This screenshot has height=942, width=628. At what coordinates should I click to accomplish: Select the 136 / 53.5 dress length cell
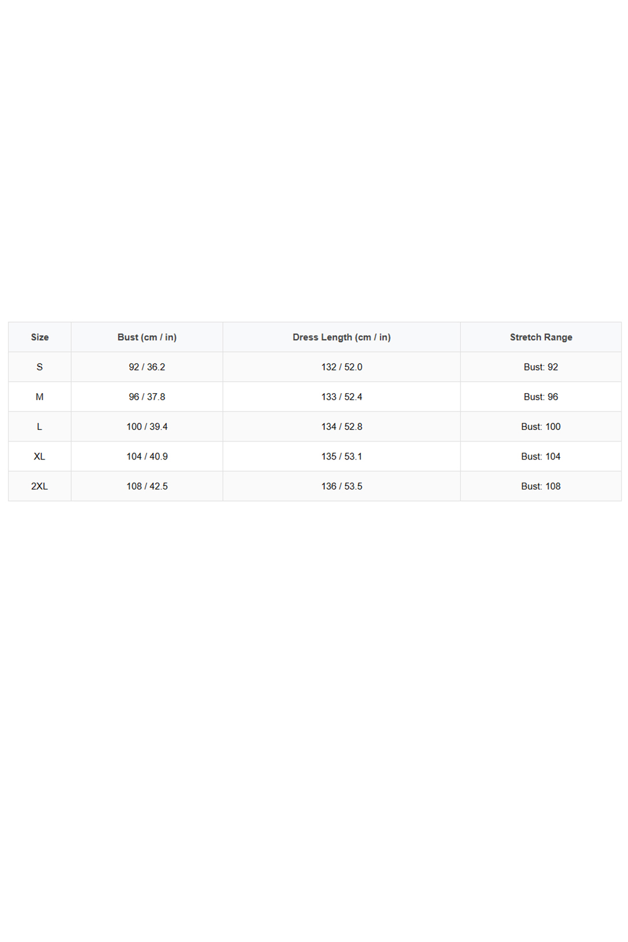[341, 487]
